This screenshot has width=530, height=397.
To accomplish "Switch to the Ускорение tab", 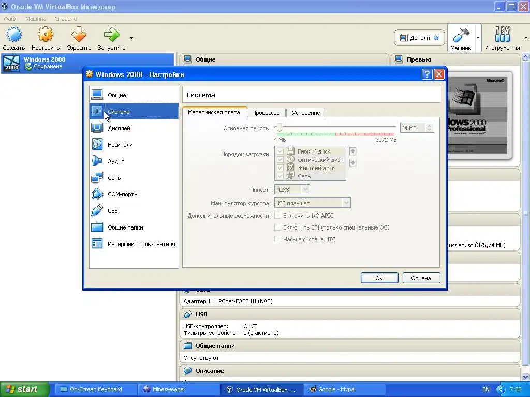I will click(306, 113).
